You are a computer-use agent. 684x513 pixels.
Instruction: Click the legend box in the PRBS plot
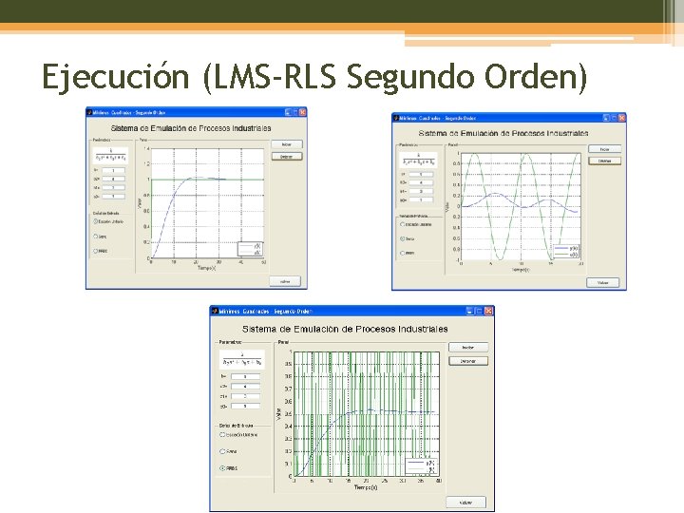pyautogui.click(x=422, y=465)
